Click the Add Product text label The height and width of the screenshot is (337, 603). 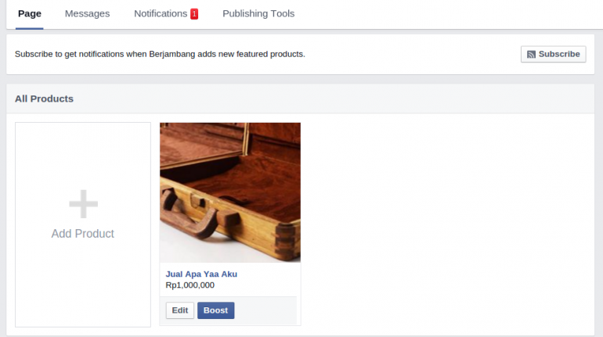click(83, 234)
